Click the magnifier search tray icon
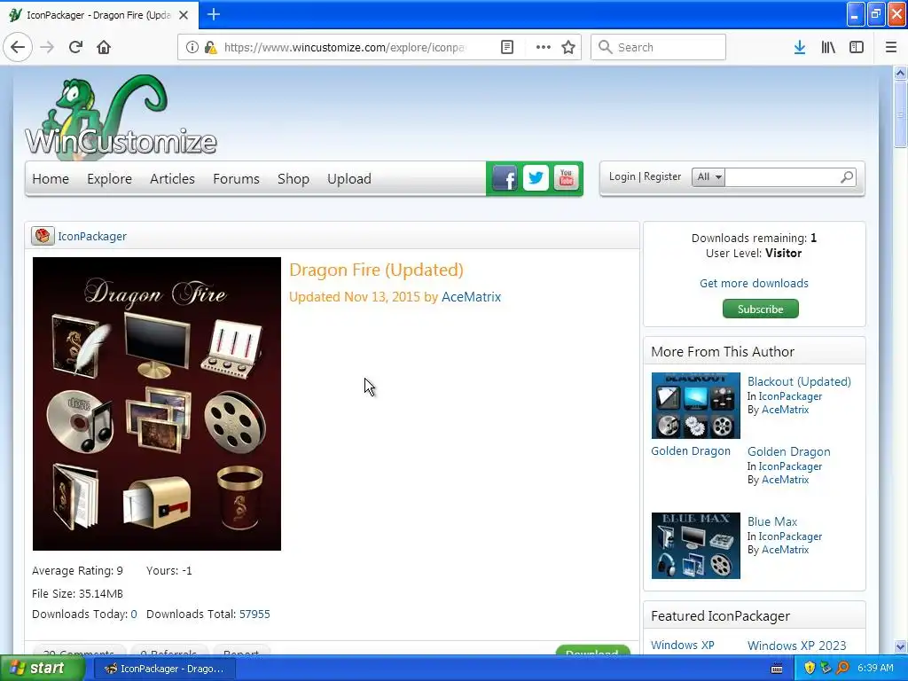Viewport: 908px width, 681px height. (x=843, y=668)
